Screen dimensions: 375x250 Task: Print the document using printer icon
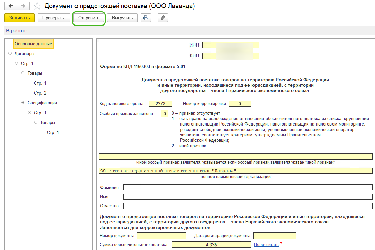tap(146, 18)
